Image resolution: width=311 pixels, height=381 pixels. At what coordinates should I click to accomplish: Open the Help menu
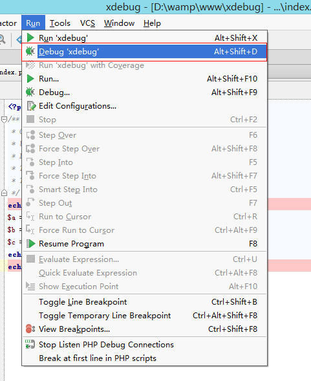tap(152, 23)
